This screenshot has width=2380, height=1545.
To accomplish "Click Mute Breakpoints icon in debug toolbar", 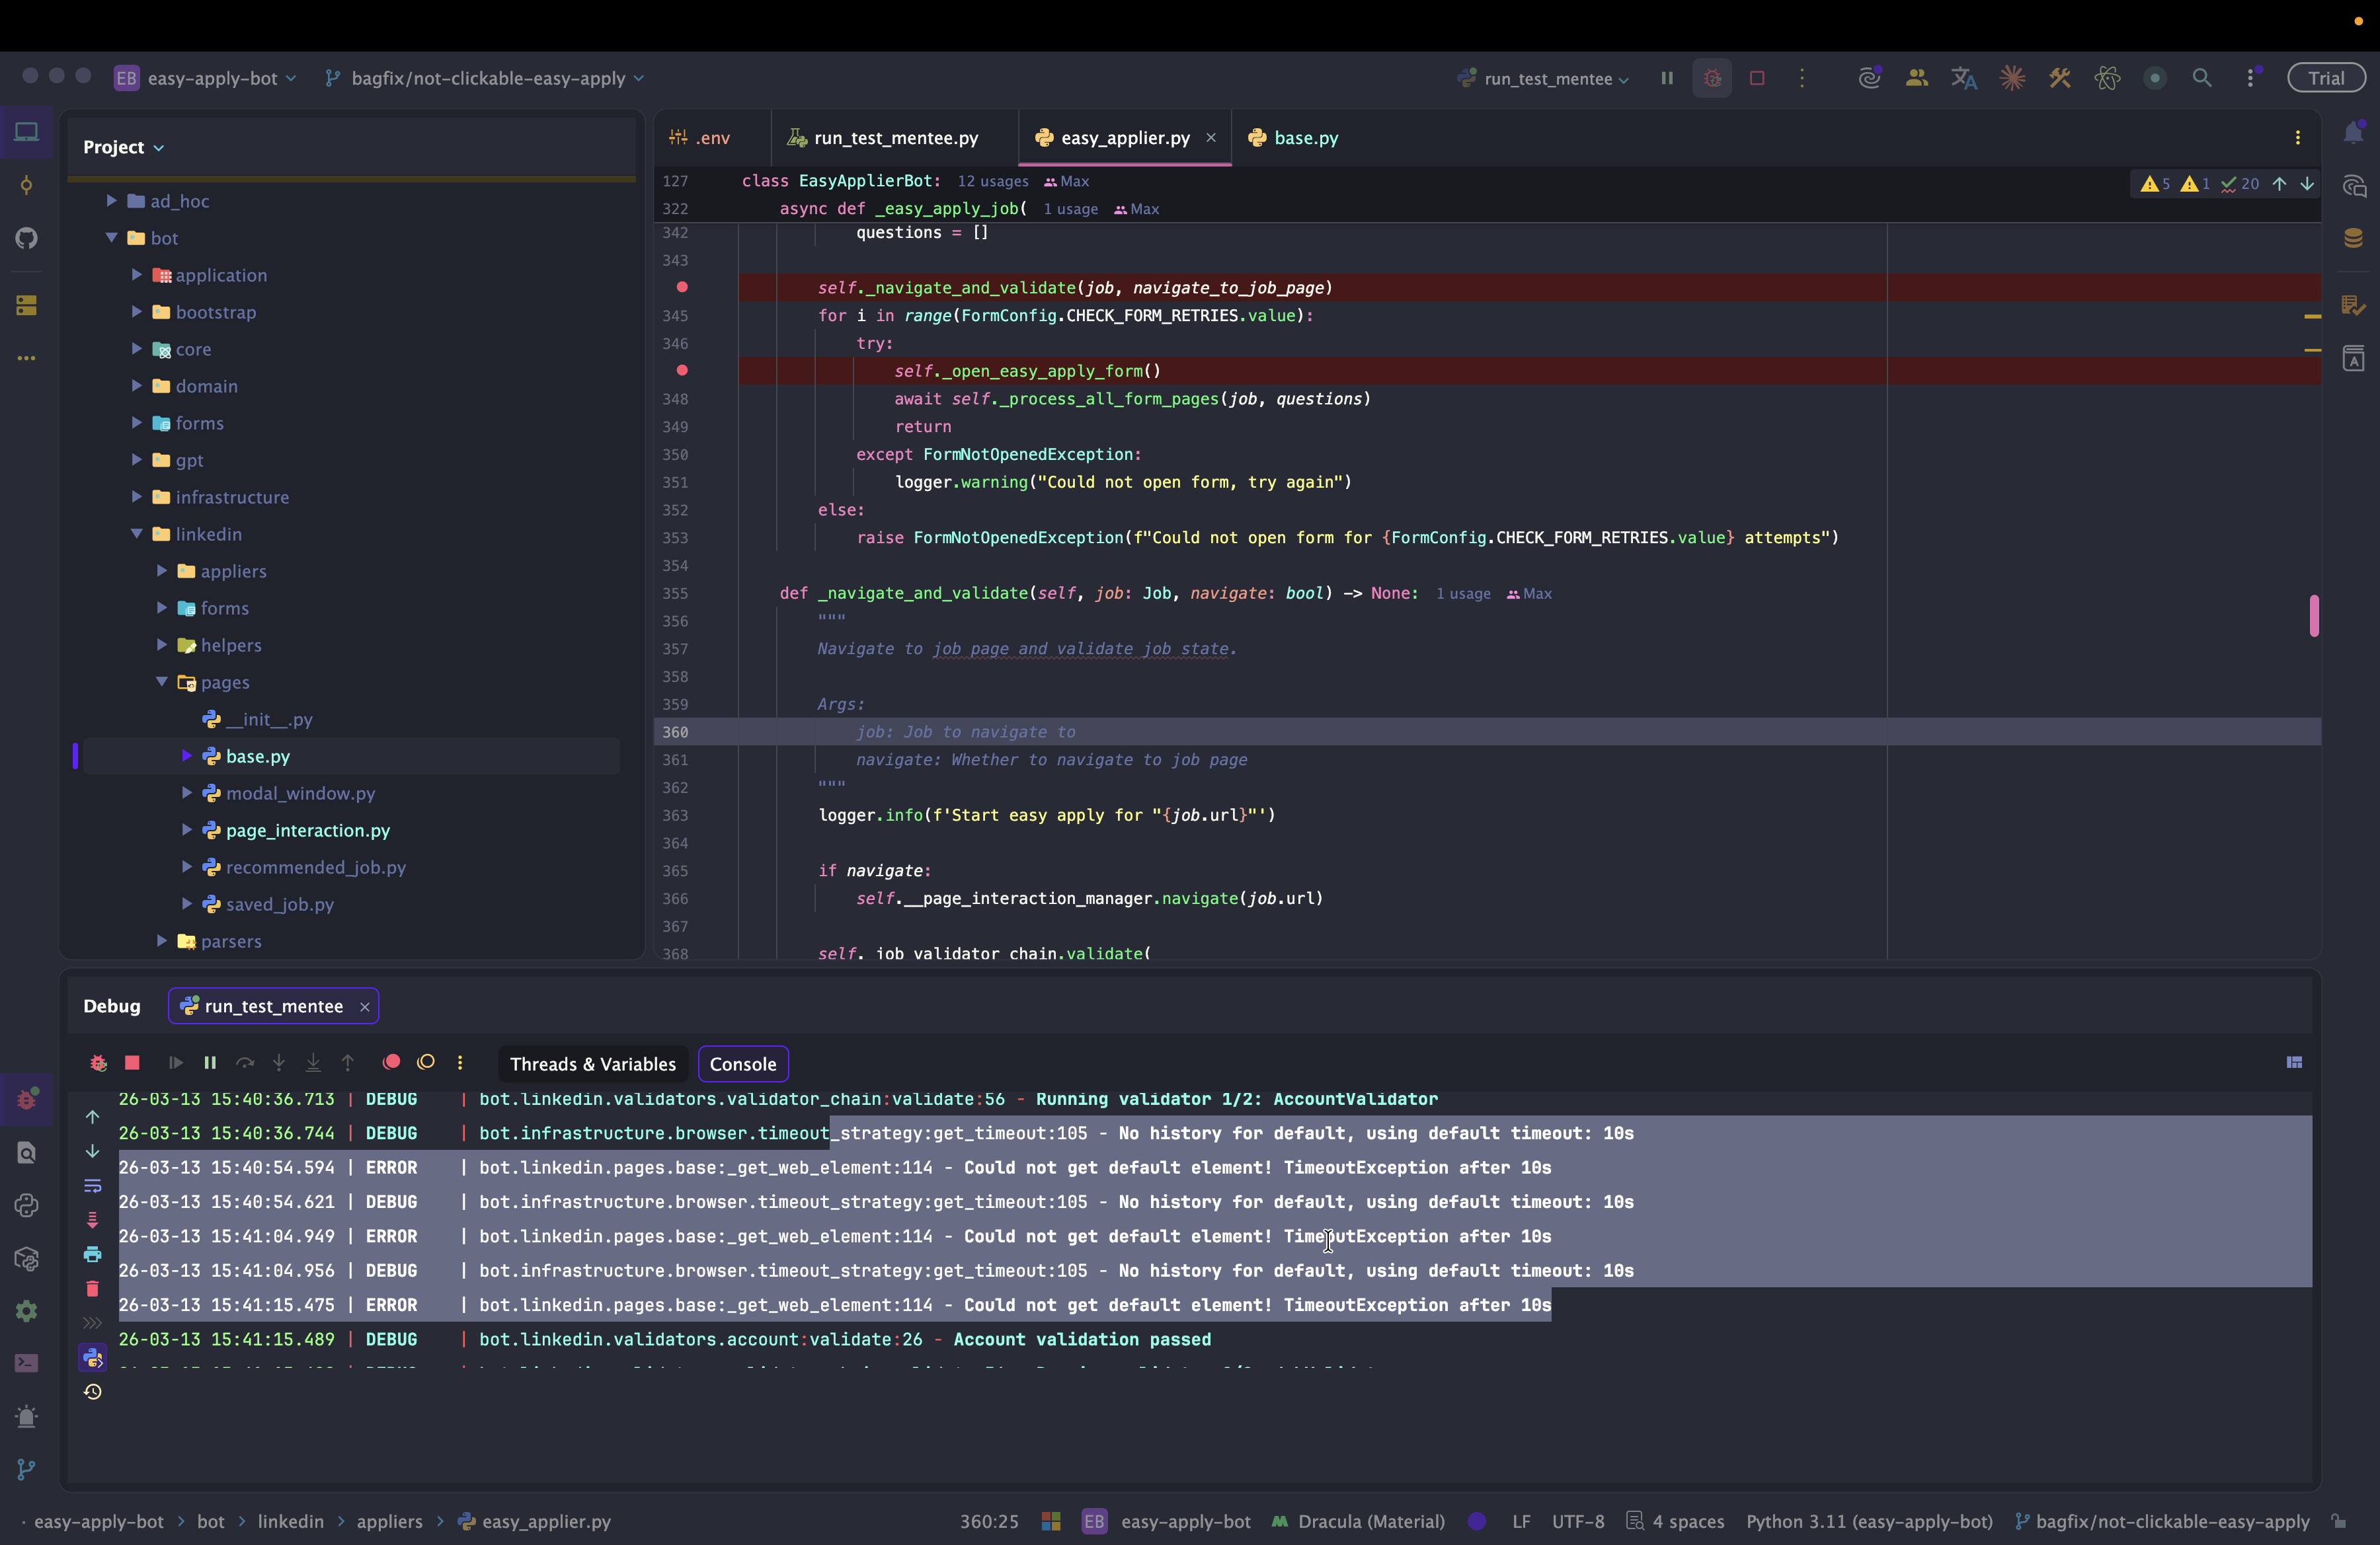I will coord(426,1063).
